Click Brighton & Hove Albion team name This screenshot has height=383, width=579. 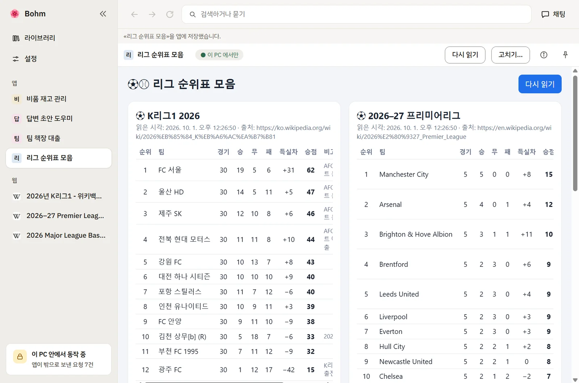point(415,234)
